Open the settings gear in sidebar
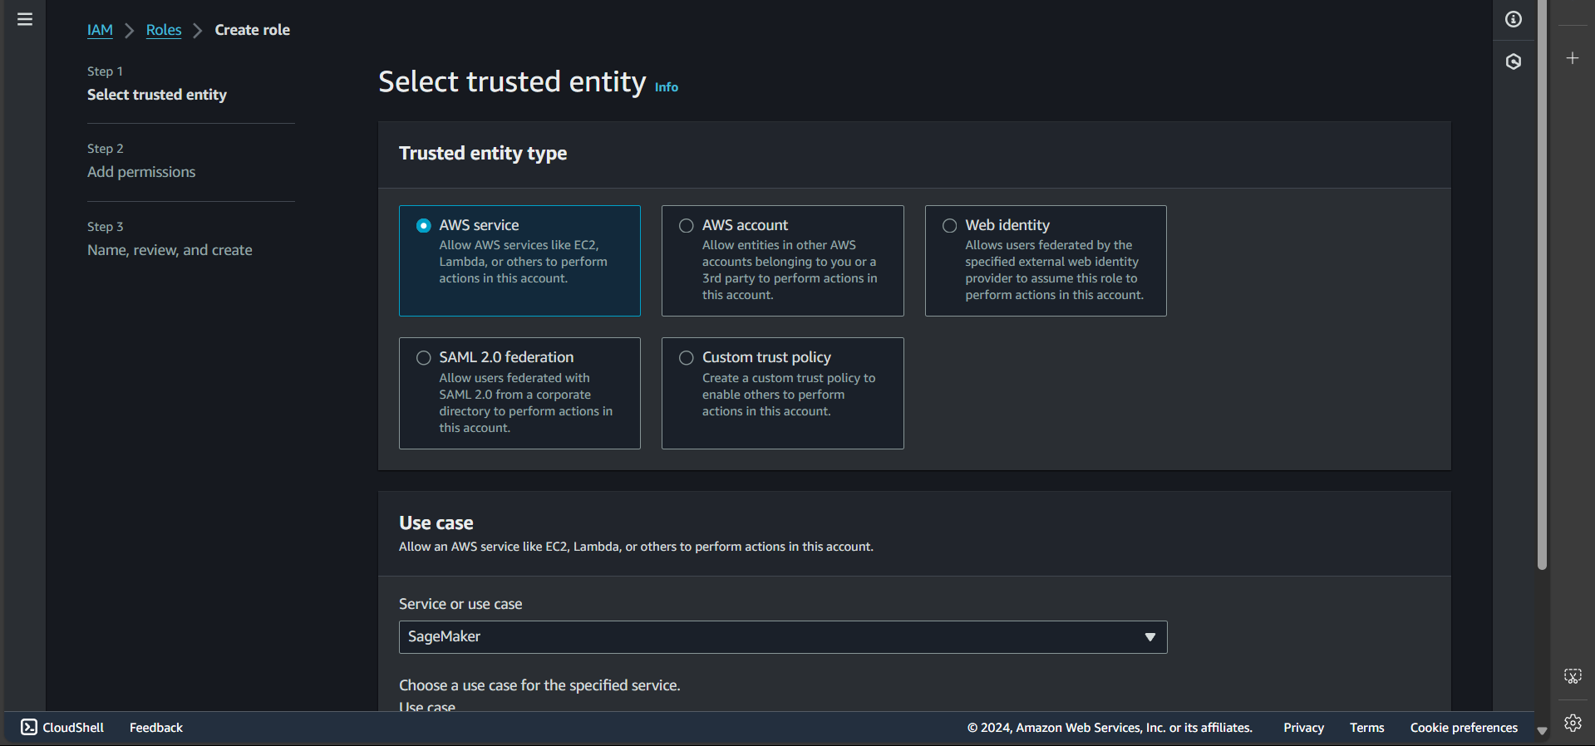1595x746 pixels. click(1572, 723)
